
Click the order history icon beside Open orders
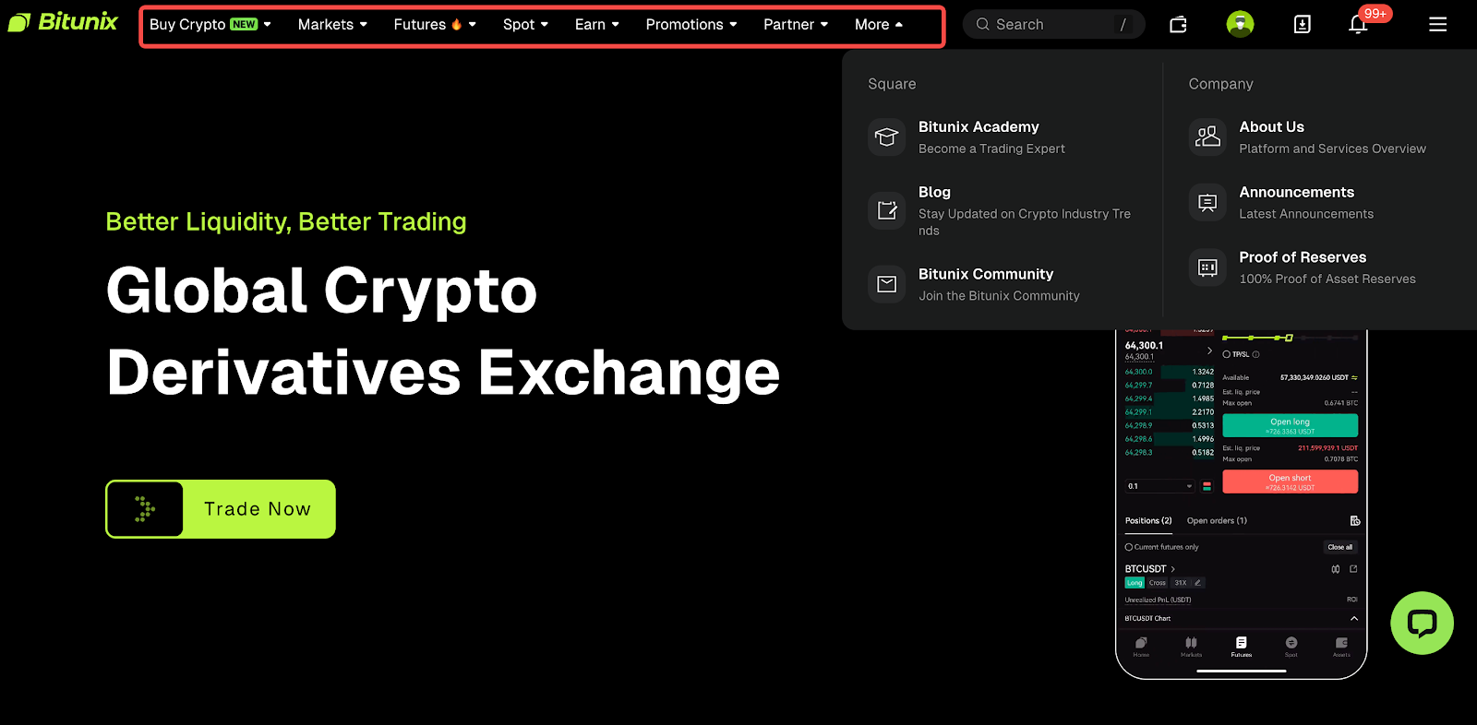[x=1354, y=521]
